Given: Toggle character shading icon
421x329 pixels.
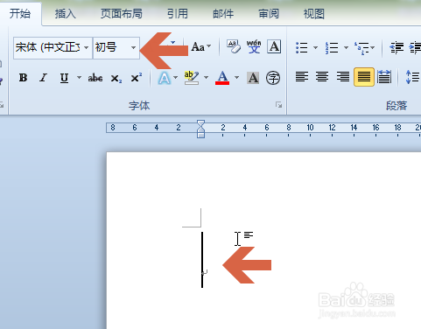Looking at the screenshot, I should 253,78.
